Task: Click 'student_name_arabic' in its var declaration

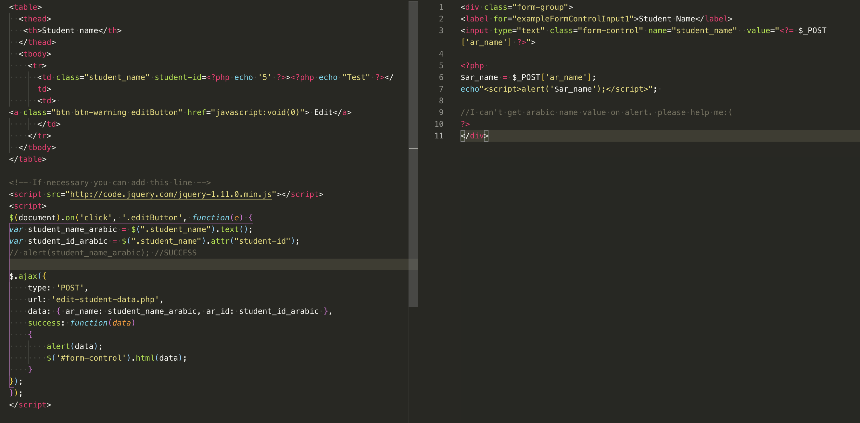Action: tap(72, 229)
